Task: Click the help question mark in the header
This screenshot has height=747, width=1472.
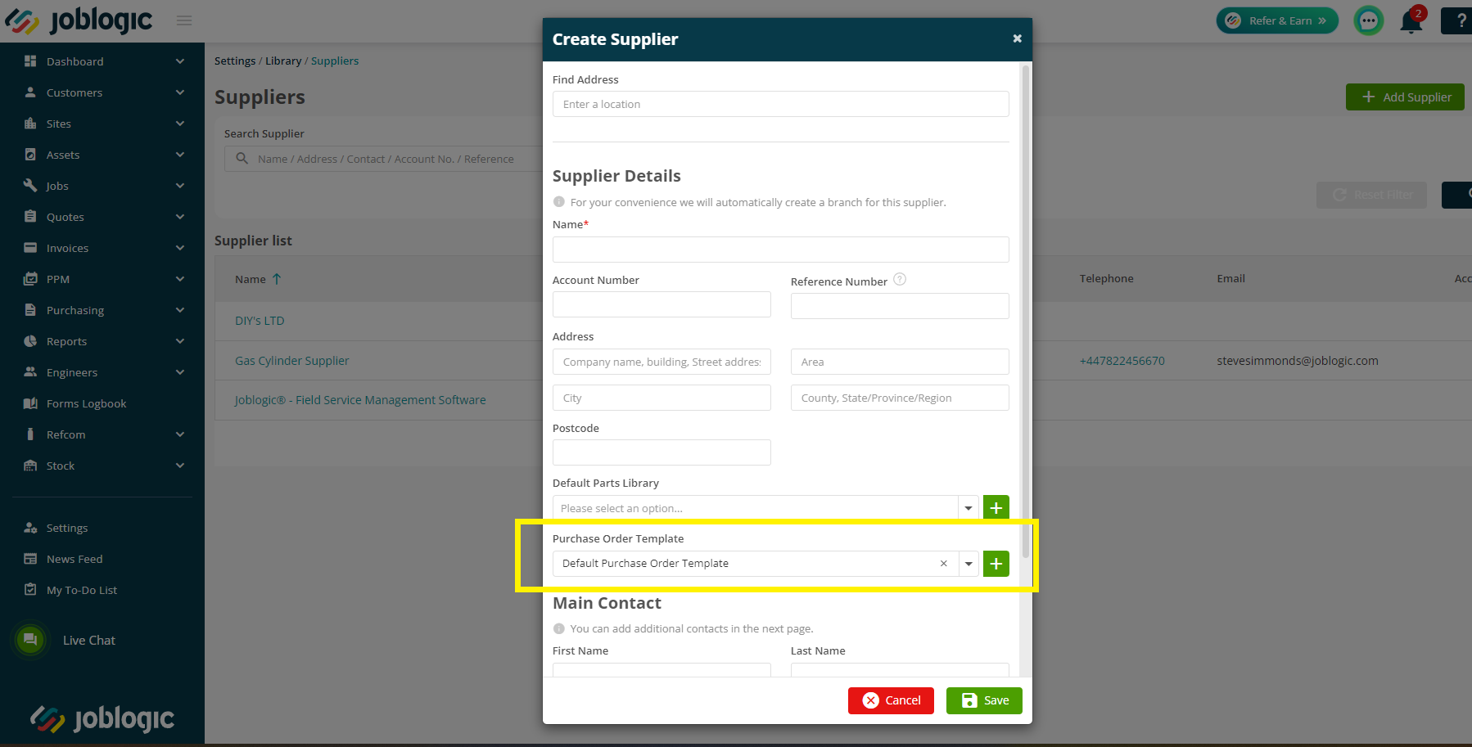Action: point(1461,20)
